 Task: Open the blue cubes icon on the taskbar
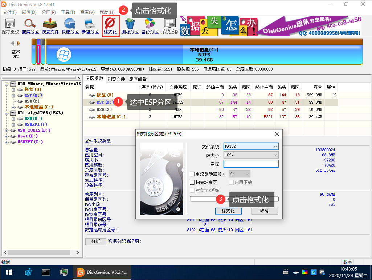[x=28, y=272]
